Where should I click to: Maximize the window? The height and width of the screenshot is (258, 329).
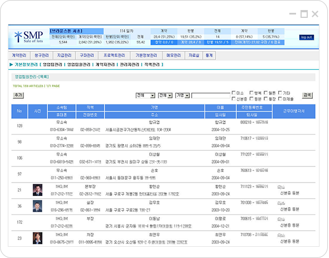[x=304, y=14]
